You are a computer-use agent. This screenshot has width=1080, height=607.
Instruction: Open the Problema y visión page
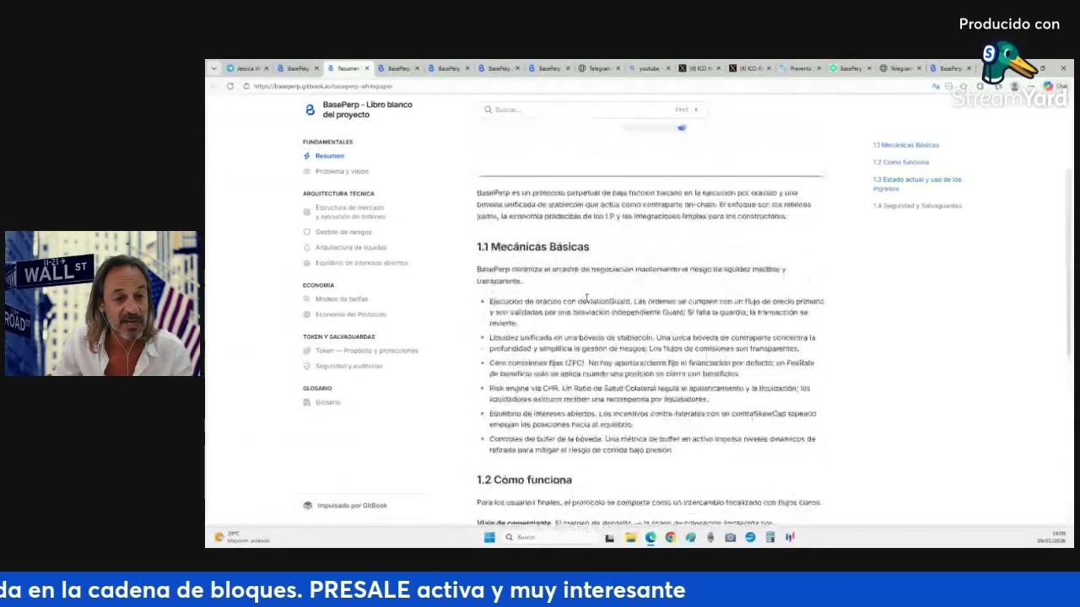pos(342,171)
